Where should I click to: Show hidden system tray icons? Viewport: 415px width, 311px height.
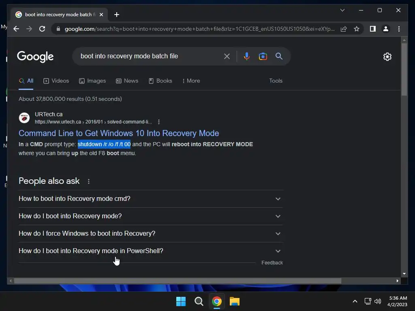click(x=355, y=301)
